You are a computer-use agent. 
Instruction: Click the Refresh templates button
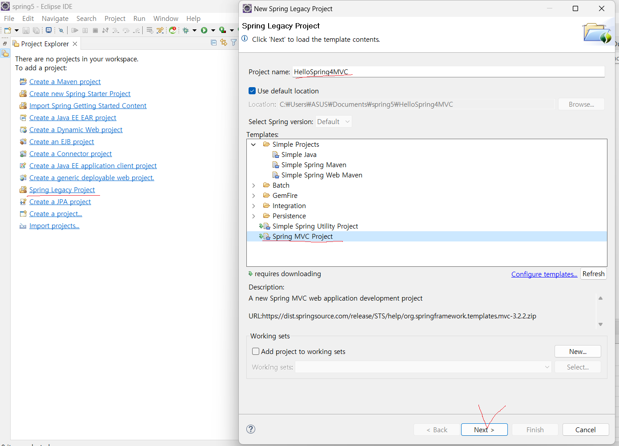594,274
